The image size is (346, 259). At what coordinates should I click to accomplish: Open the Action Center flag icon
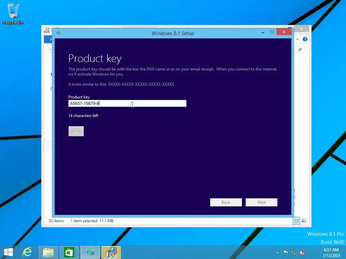click(286, 253)
